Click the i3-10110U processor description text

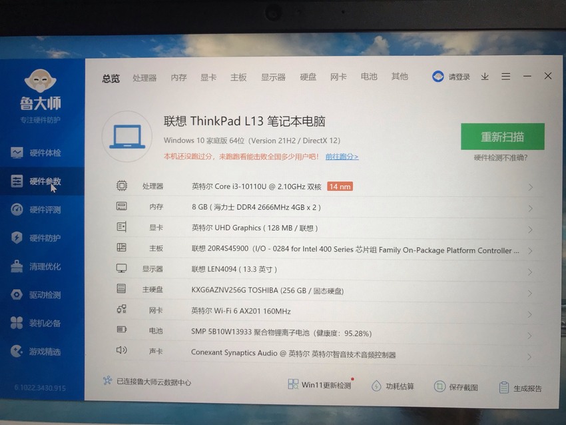pos(256,187)
